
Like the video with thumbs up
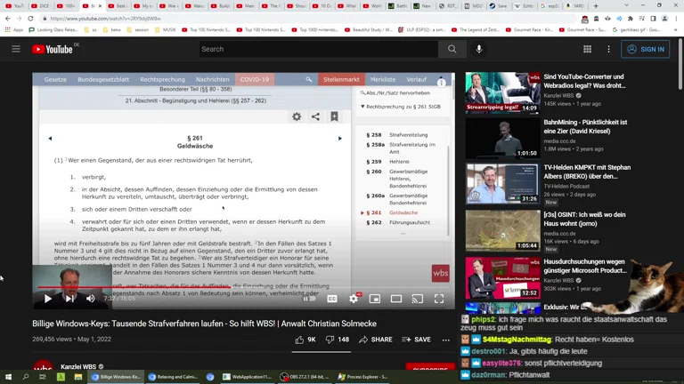click(305, 340)
